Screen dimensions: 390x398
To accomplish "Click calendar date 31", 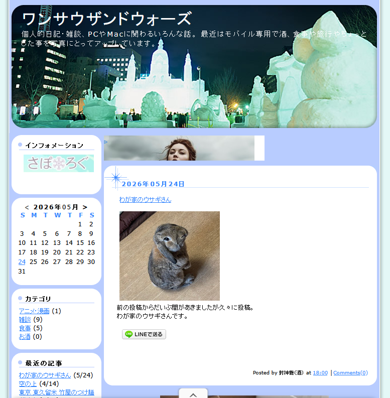I will [x=22, y=272].
